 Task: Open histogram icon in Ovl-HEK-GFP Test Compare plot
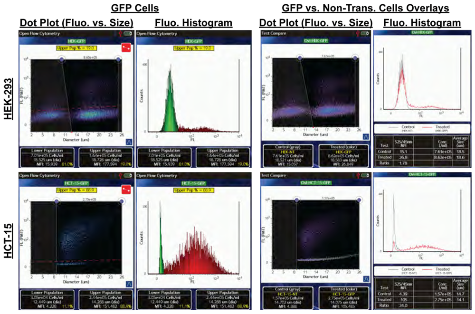(366, 137)
